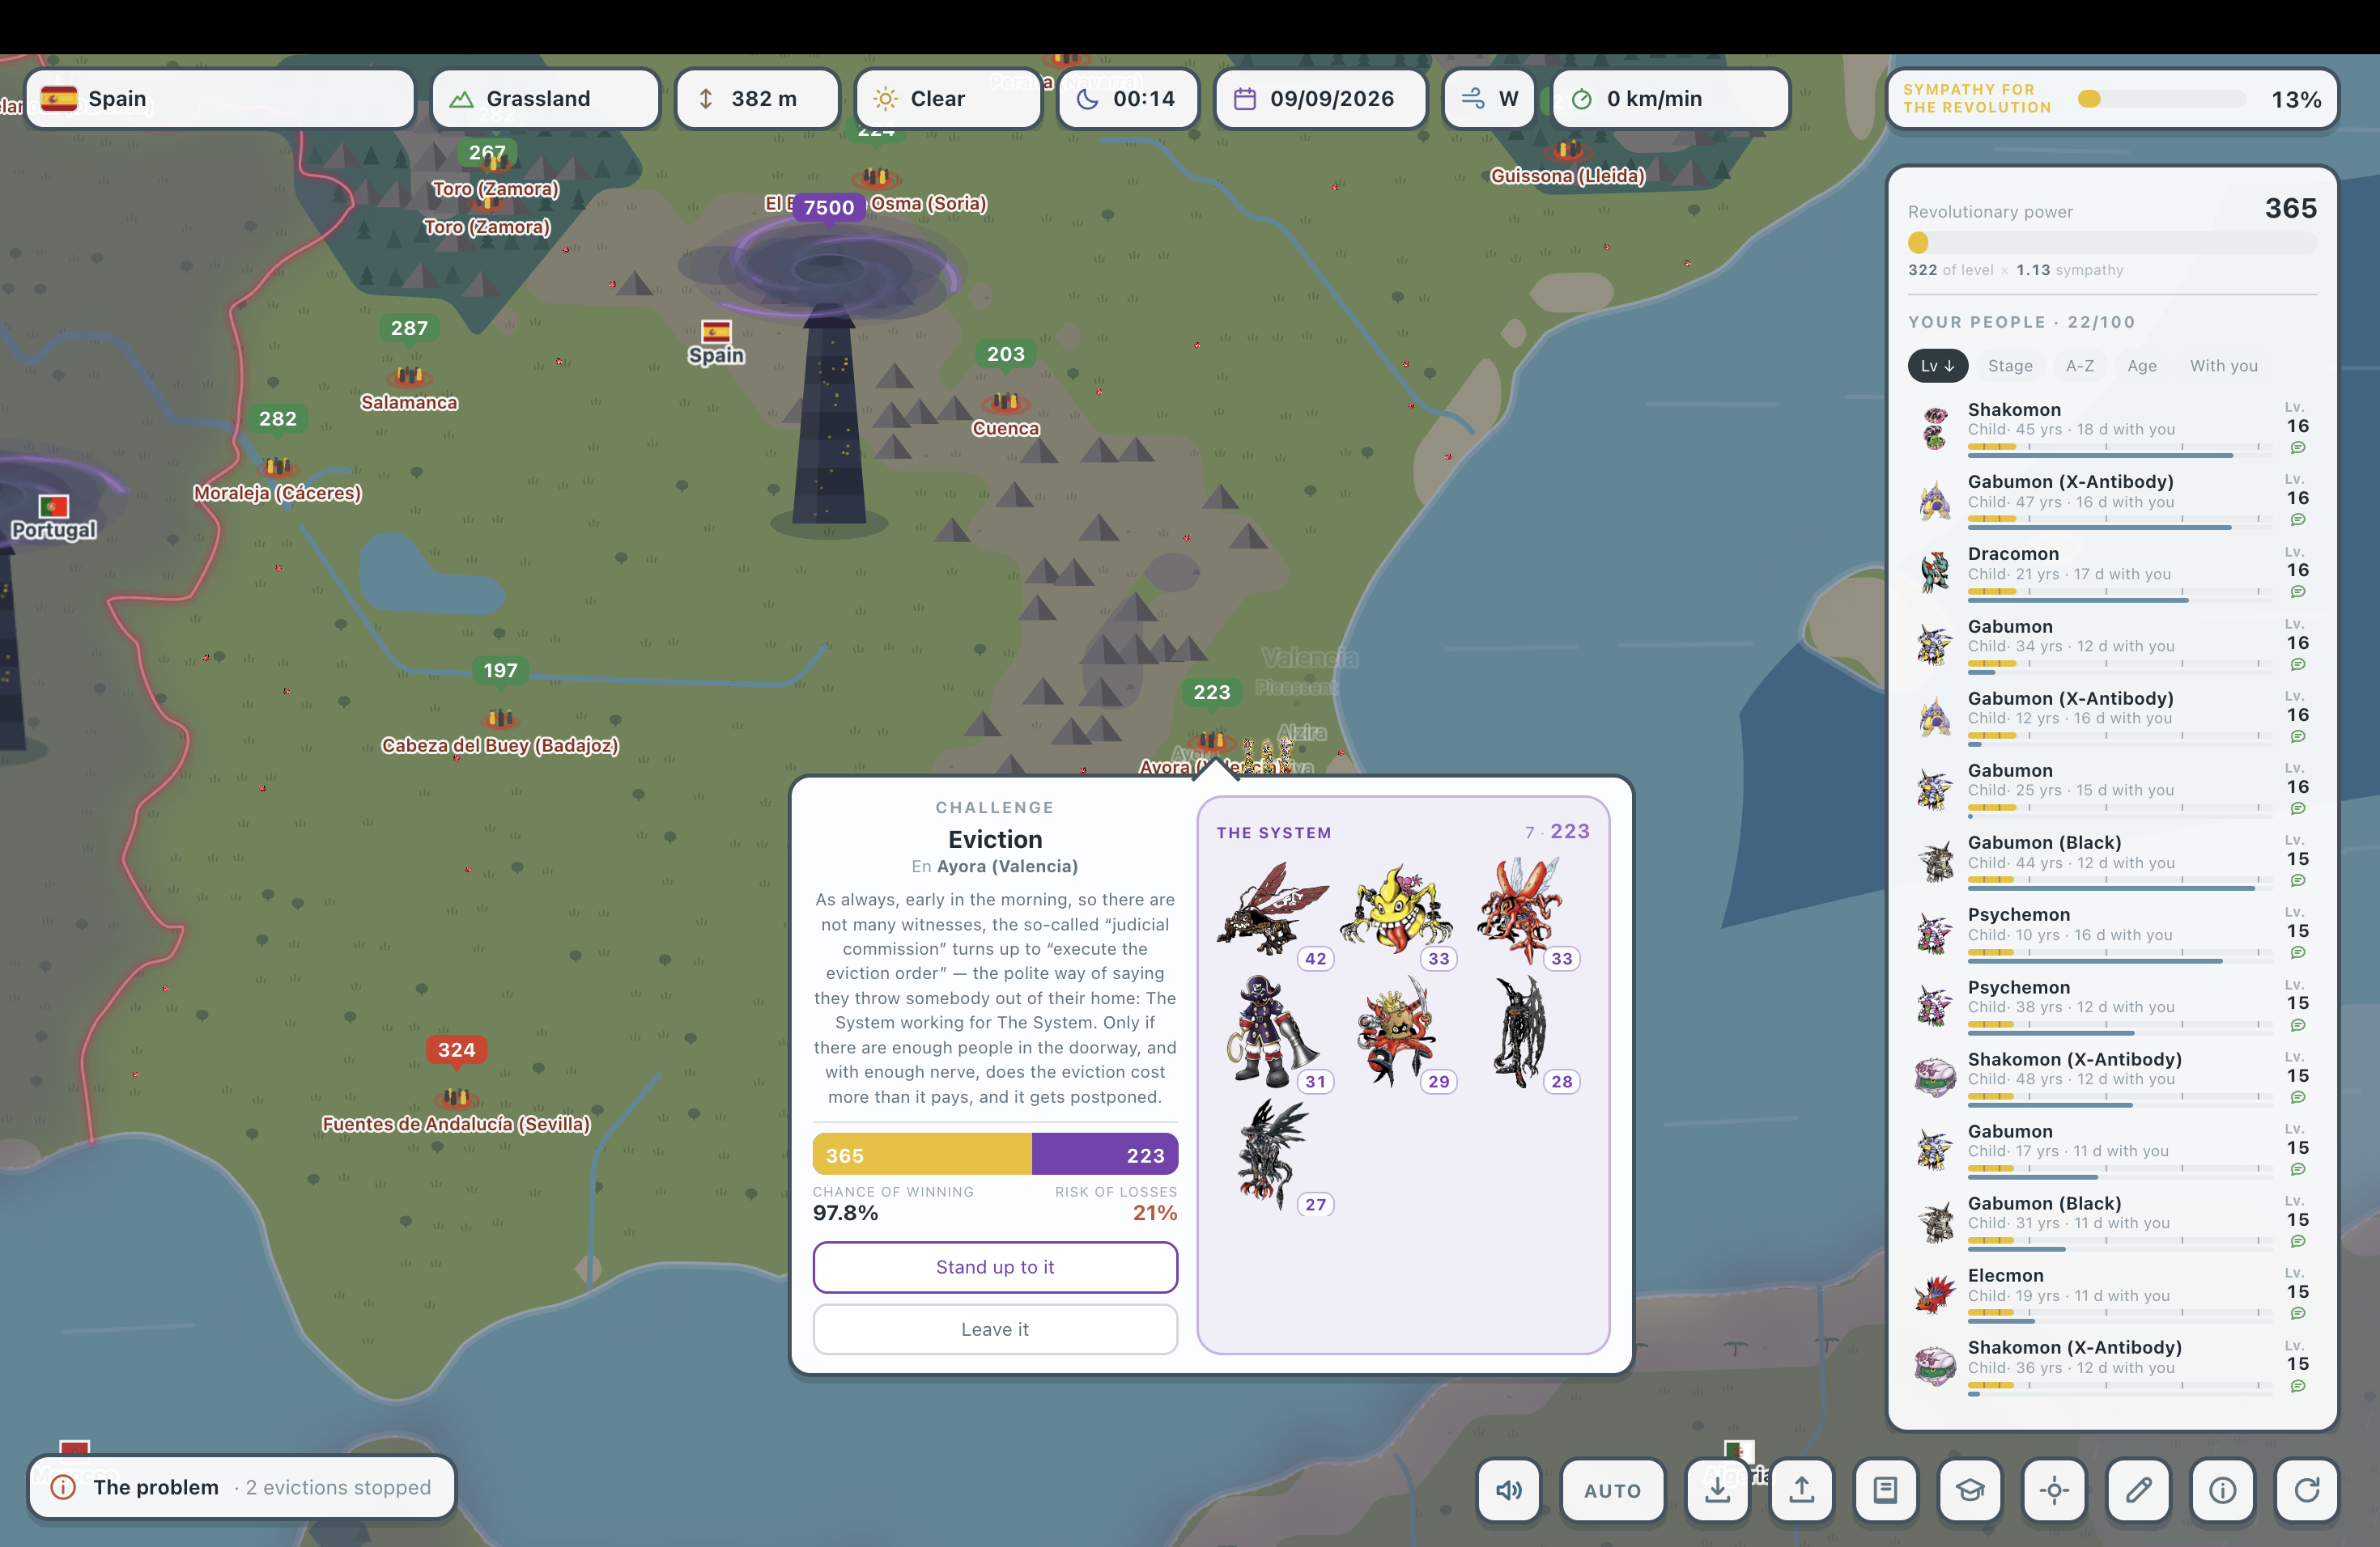
Task: Click the Cuenca town marker
Action: 1005,402
